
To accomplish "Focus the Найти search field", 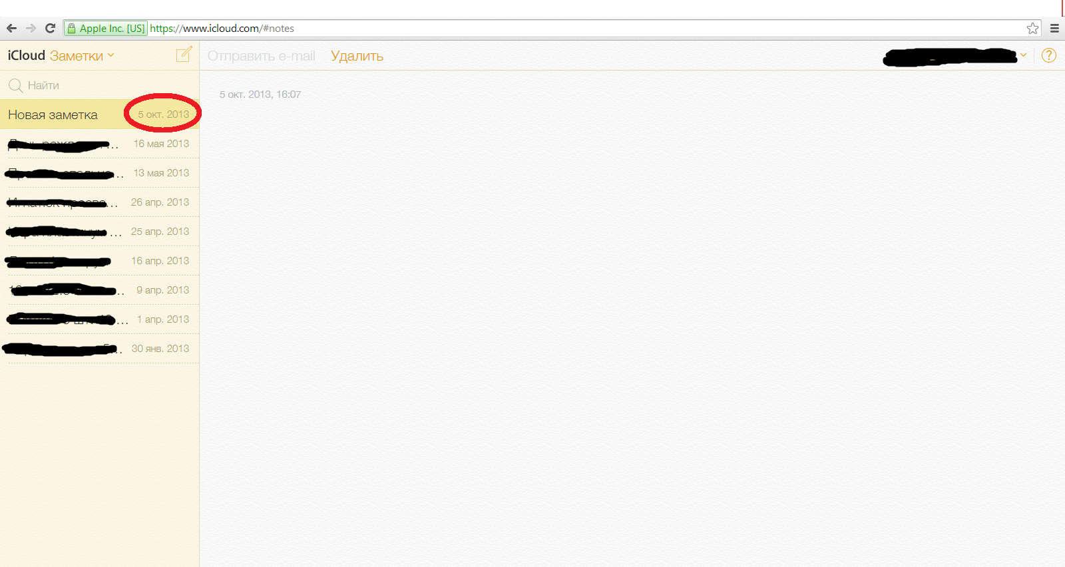I will 100,85.
